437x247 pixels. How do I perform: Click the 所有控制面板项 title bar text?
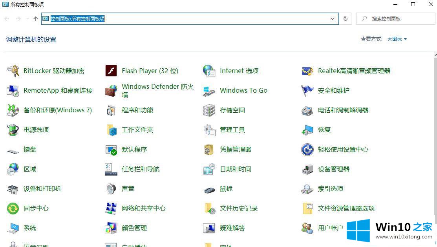[x=27, y=4]
